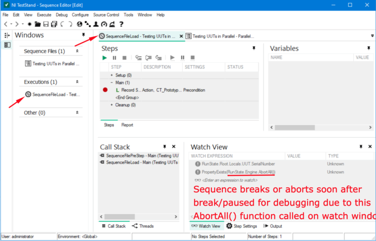
Task: Terminate all executions with second stop icon
Action: click(193, 58)
